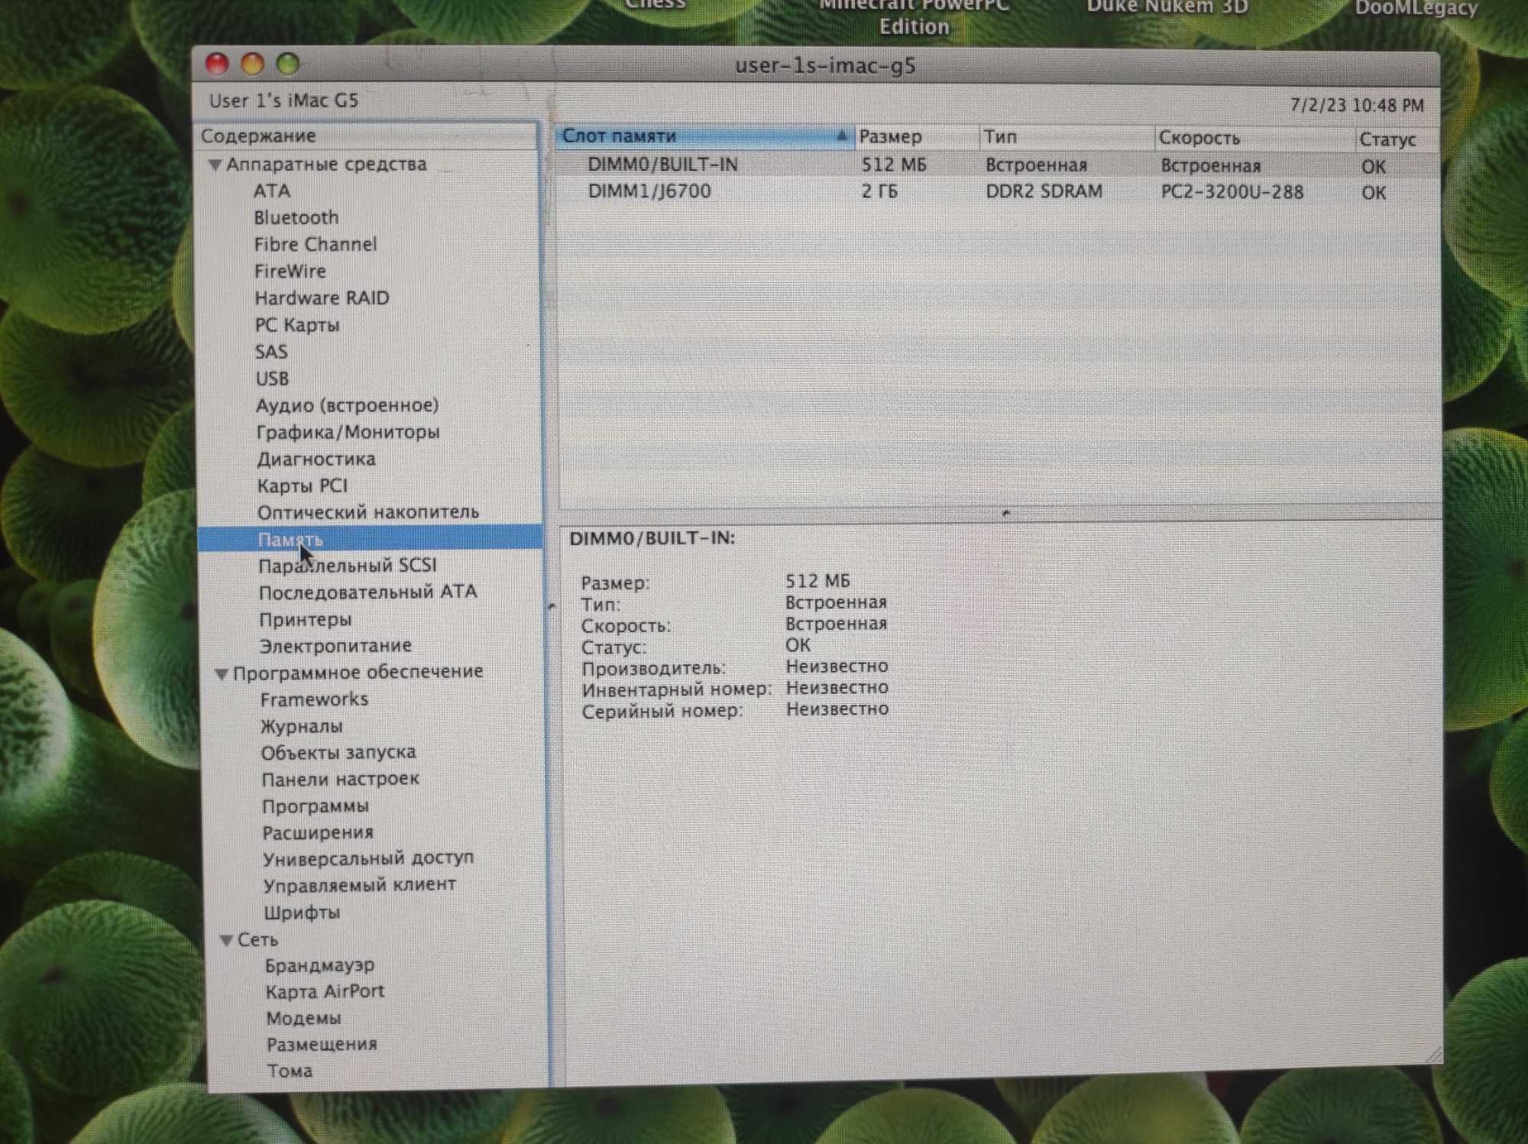Image resolution: width=1528 pixels, height=1144 pixels.
Task: Open Управляемый клиент entry
Action: pyautogui.click(x=360, y=885)
